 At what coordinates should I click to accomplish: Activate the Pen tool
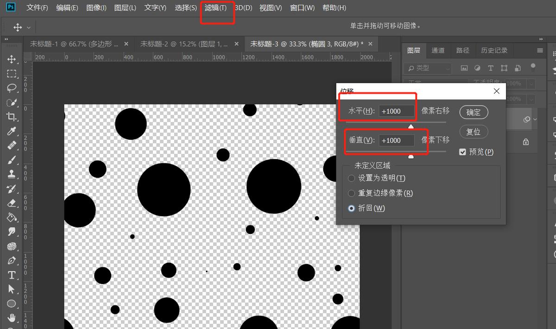[12, 261]
